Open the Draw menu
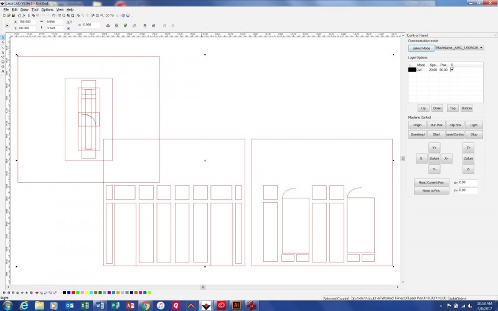498x311 pixels. point(24,10)
